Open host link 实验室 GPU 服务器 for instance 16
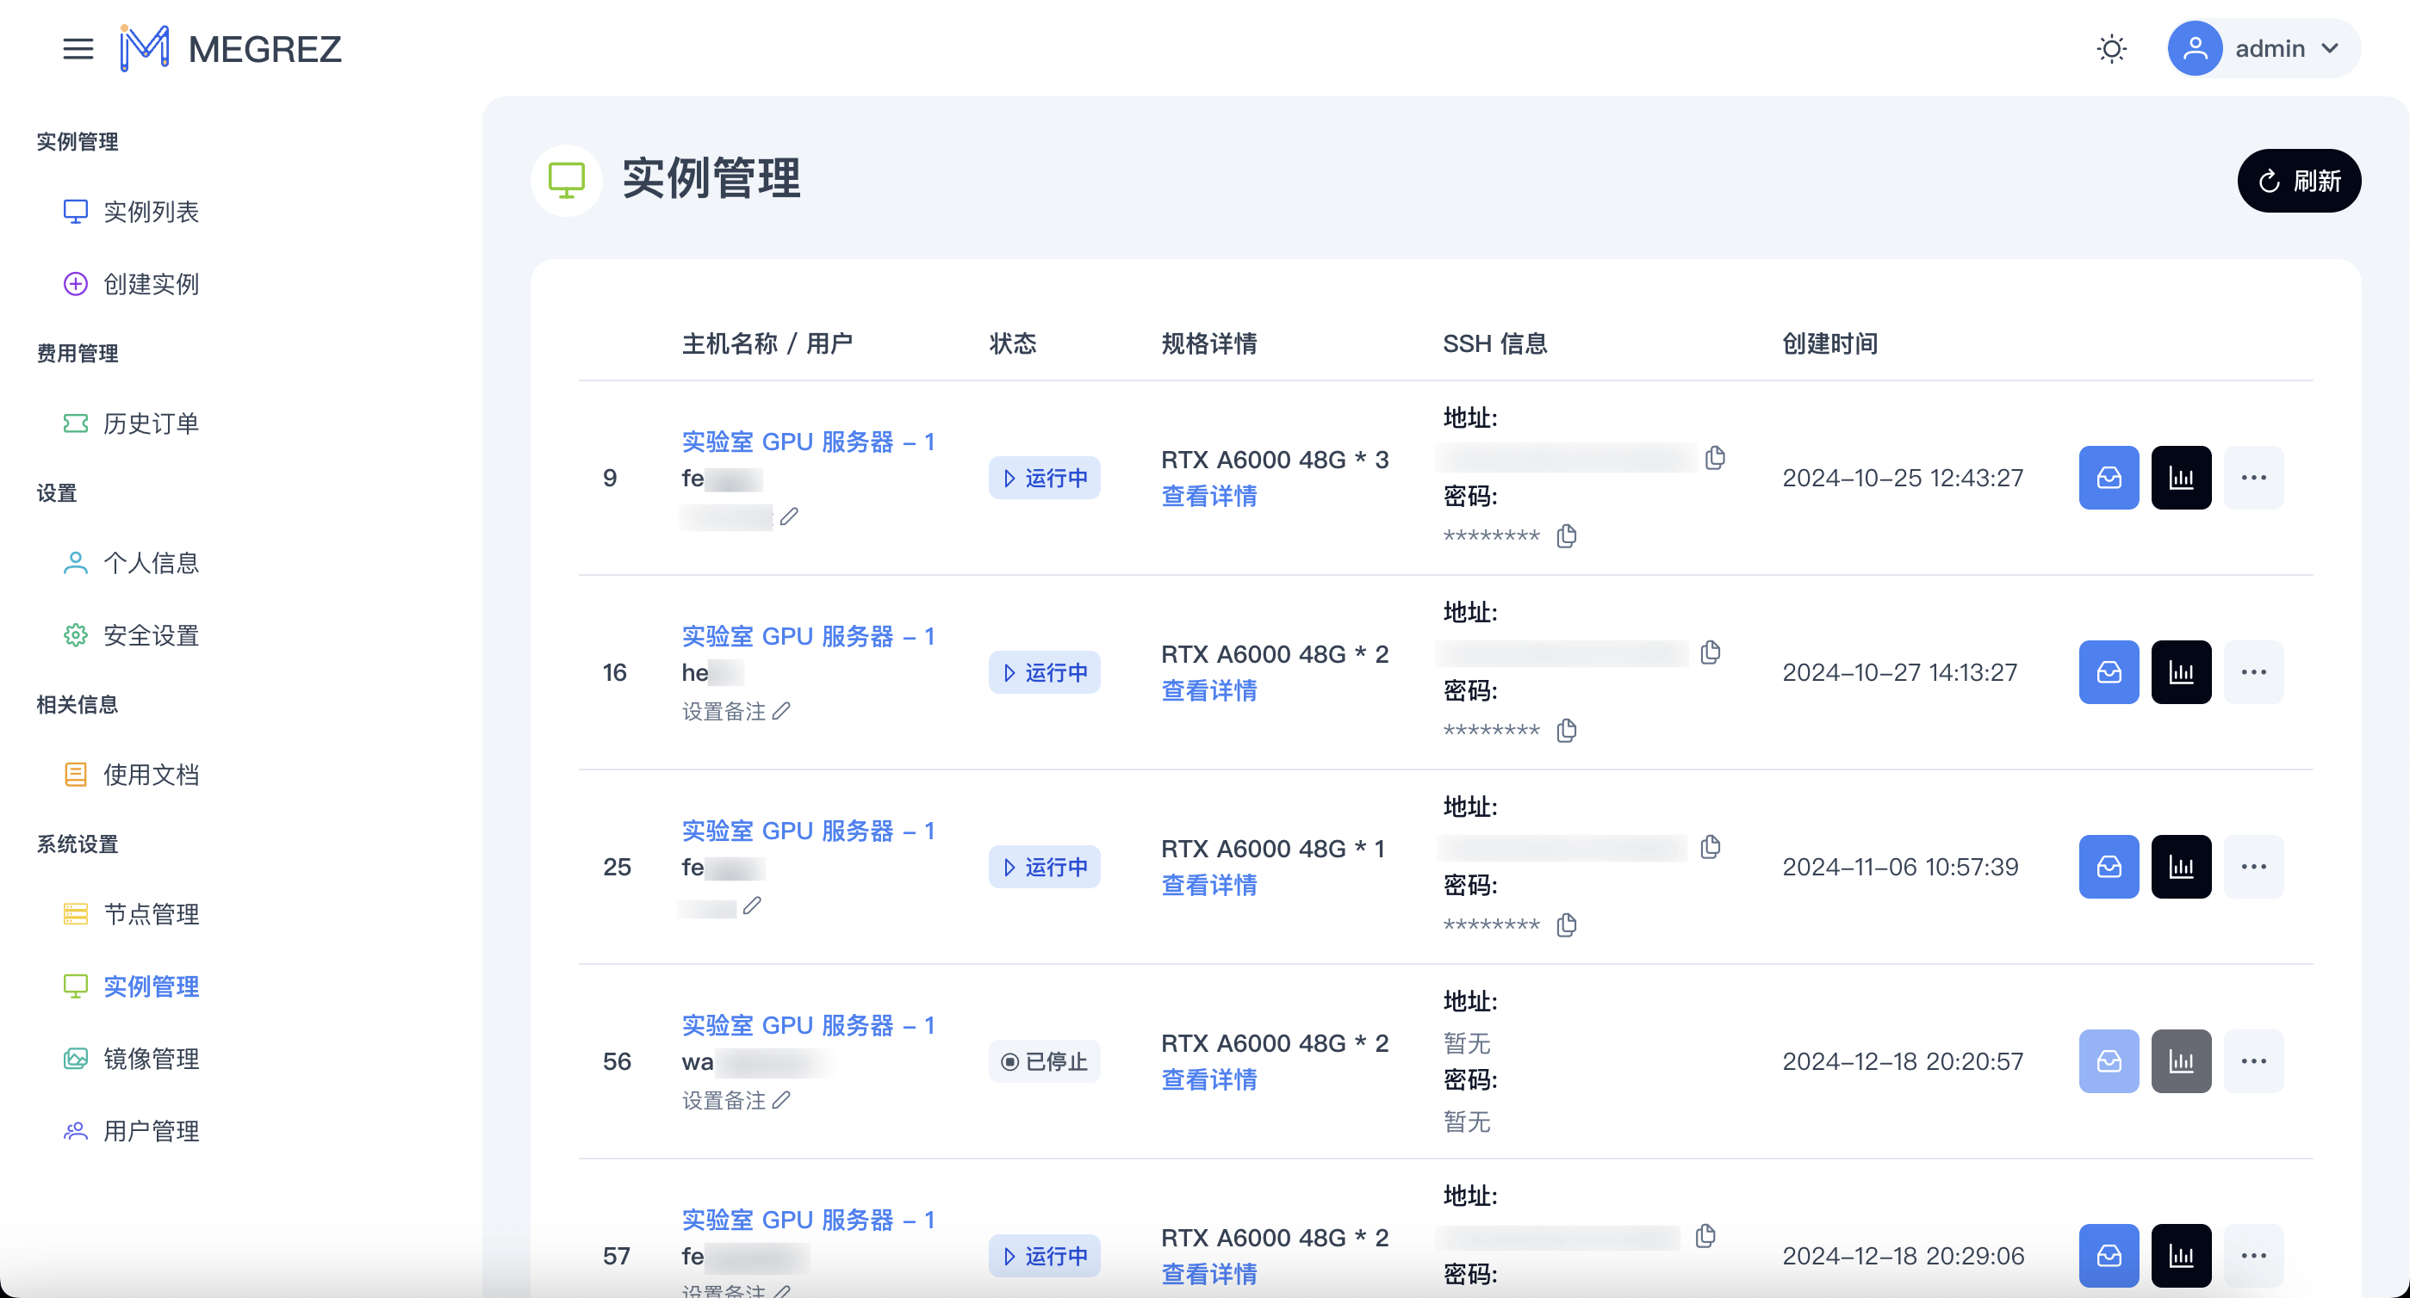This screenshot has width=2410, height=1298. pos(807,636)
